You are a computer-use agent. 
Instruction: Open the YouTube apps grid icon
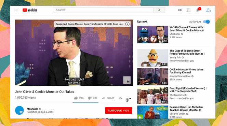[189, 10]
